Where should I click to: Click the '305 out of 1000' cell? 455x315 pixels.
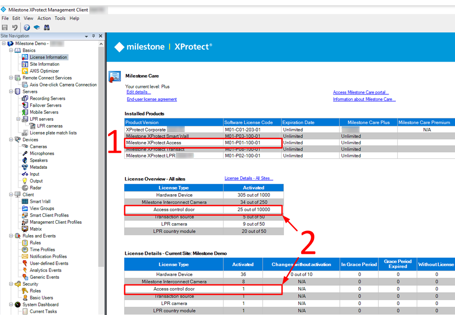pyautogui.click(x=254, y=195)
